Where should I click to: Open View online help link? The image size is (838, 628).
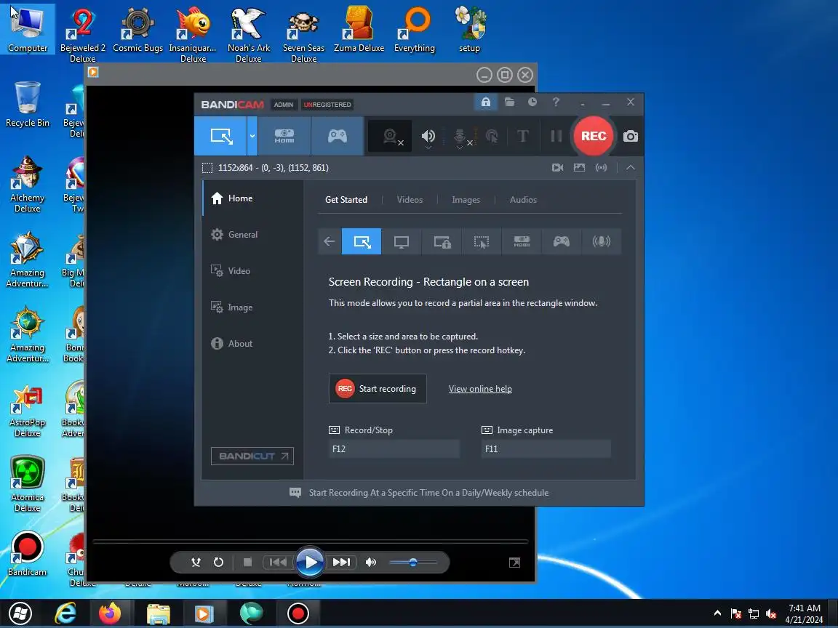coord(480,389)
